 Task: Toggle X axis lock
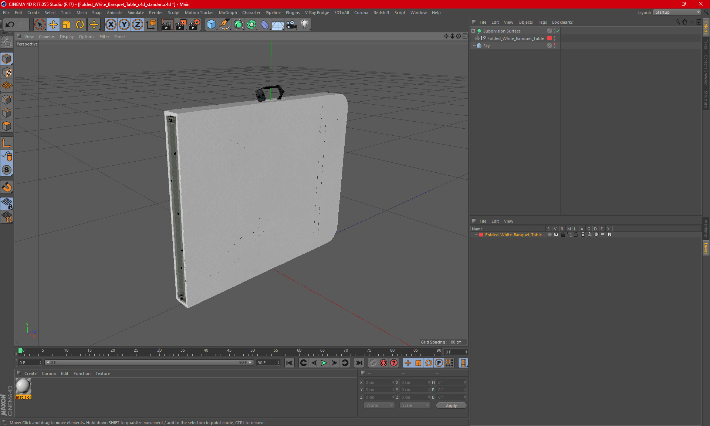111,25
